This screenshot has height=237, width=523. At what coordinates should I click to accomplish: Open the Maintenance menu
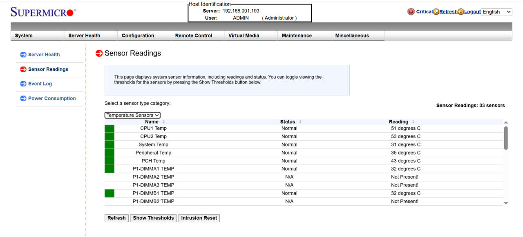pyautogui.click(x=297, y=35)
